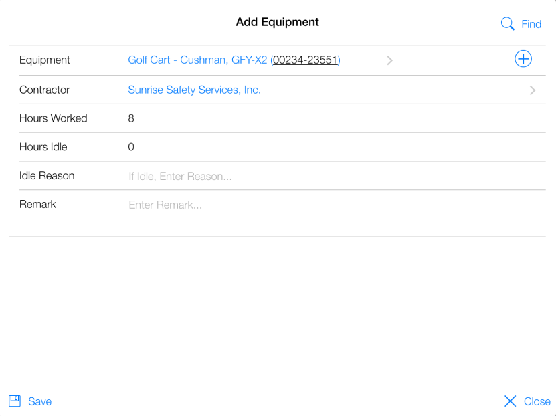This screenshot has width=556, height=416.
Task: Click the Find text button
Action: coord(531,24)
